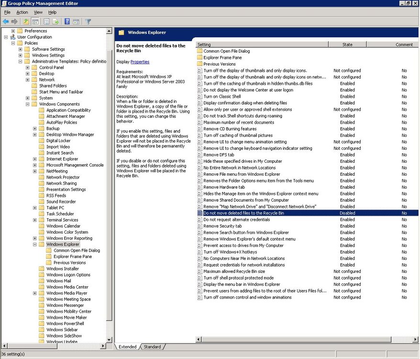The width and height of the screenshot is (420, 359).
Task: Click the folder icon beside Common Open File Dialog in list
Action: (199, 51)
